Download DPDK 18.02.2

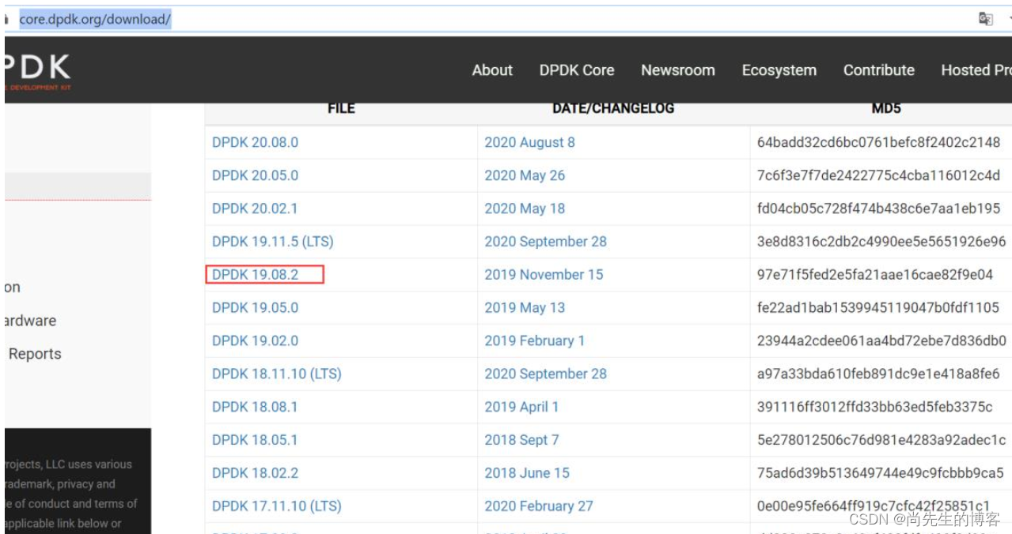(x=255, y=473)
